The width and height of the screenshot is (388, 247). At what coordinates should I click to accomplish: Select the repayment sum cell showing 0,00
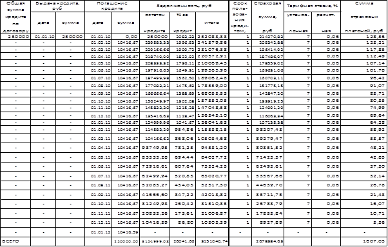[126, 37]
